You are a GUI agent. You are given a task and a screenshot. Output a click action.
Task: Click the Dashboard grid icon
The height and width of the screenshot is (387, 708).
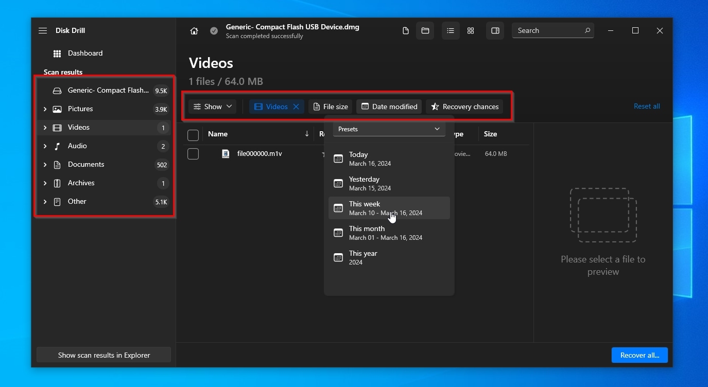pos(57,54)
